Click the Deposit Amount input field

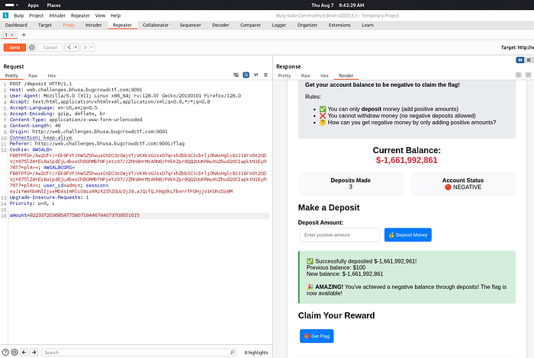339,235
